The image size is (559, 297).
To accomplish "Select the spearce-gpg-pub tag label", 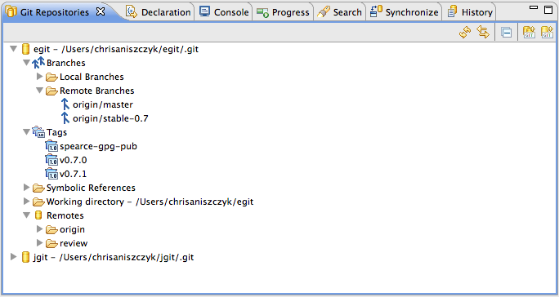I will (98, 146).
